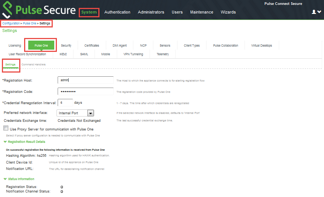The height and width of the screenshot is (197, 324).
Task: Follow the Pulse One breadcrumb link
Action: [29, 23]
